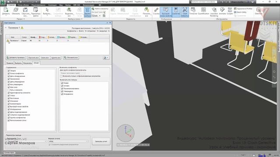Collapse the Проверка 1 header expander
The image size is (280, 157).
pyautogui.click(x=6, y=28)
